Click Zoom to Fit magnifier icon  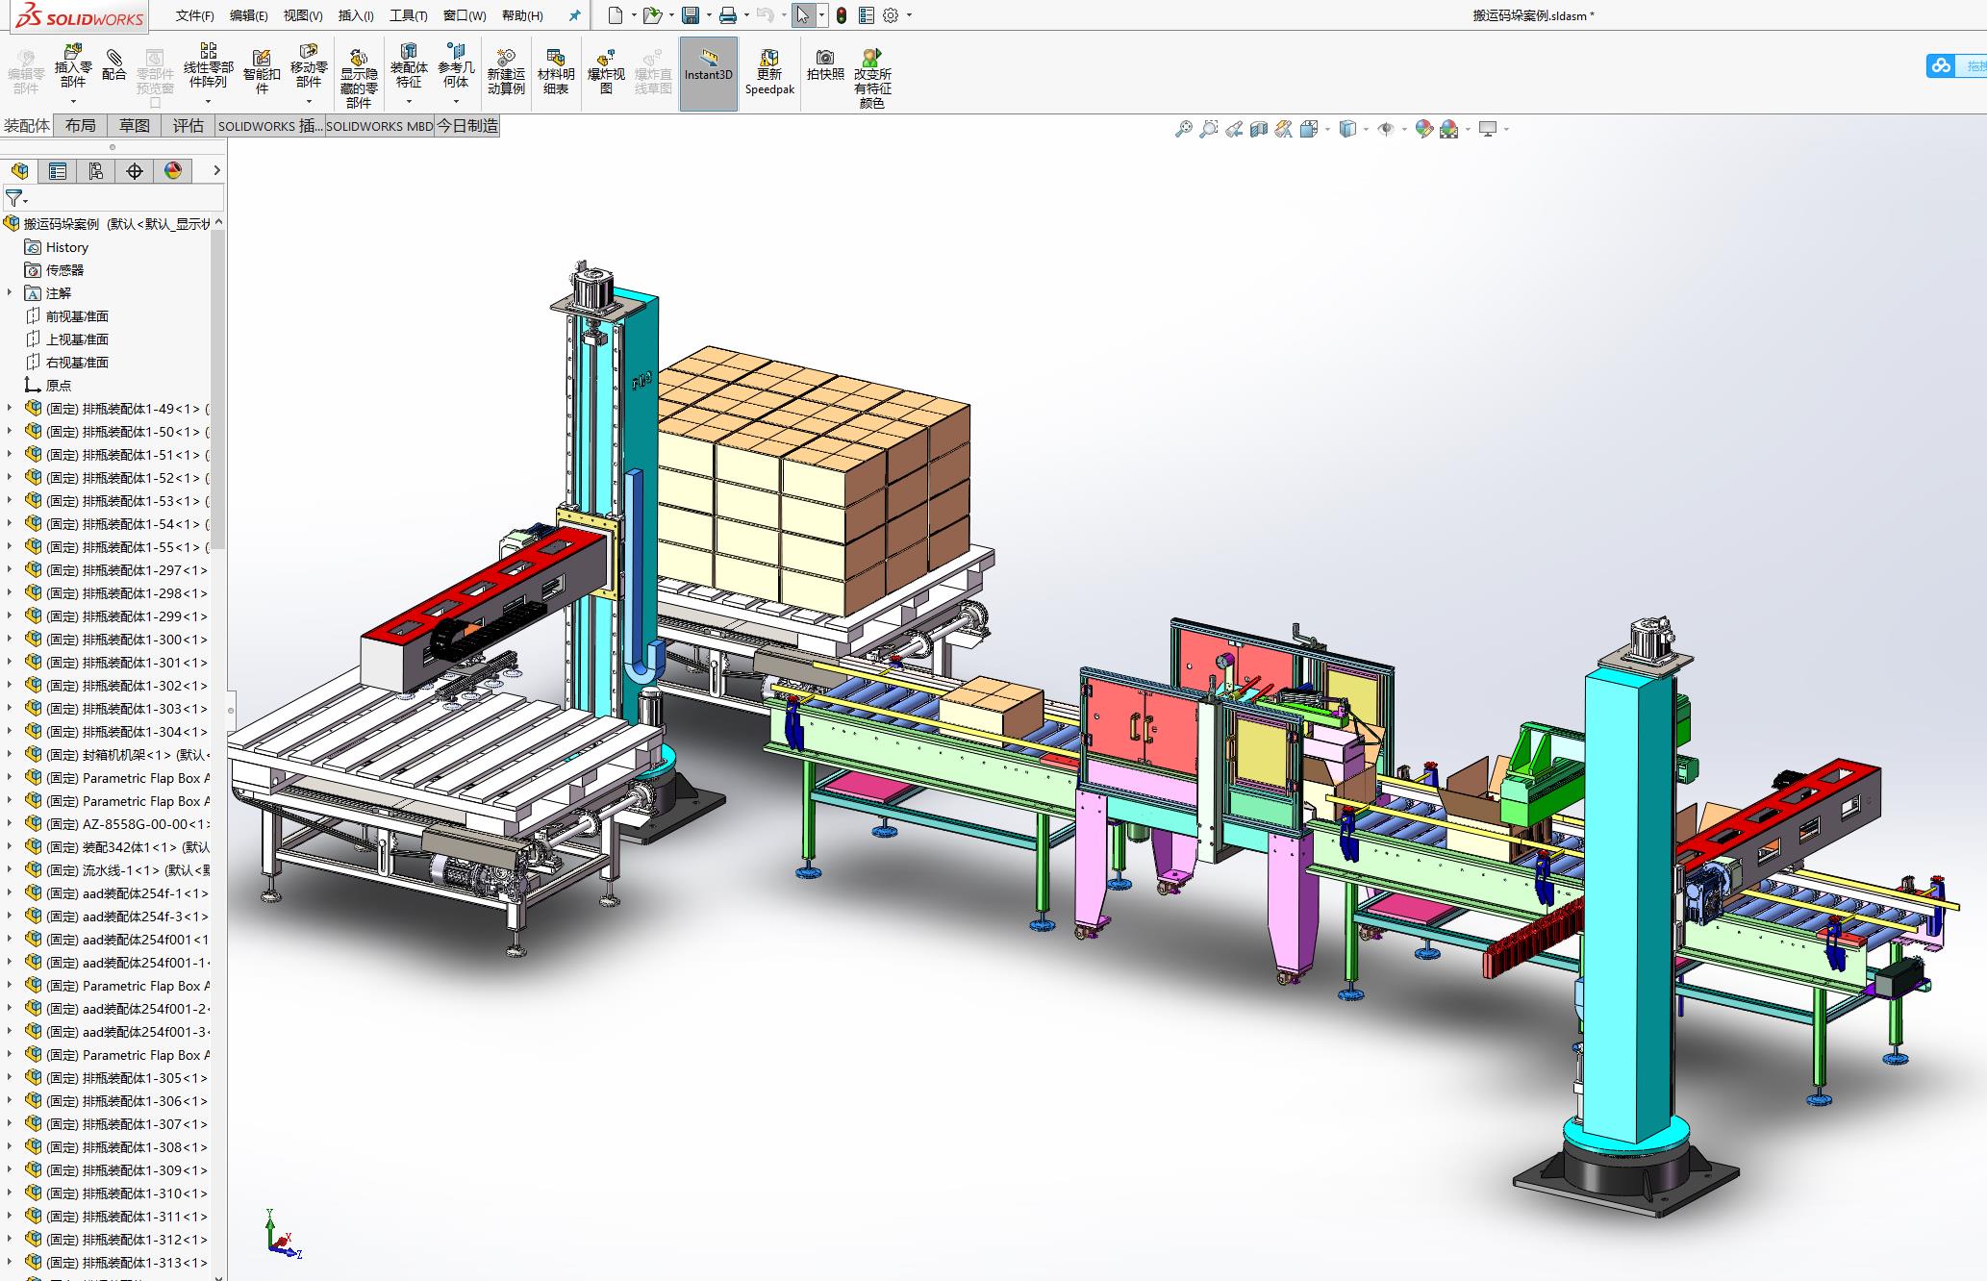(x=1184, y=129)
